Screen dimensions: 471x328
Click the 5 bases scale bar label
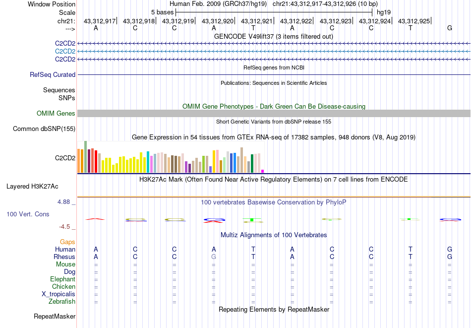click(162, 12)
